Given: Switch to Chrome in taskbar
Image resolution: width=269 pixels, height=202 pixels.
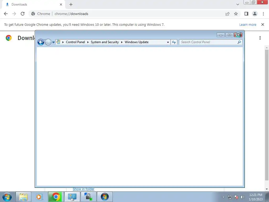Looking at the screenshot, I should (x=56, y=197).
